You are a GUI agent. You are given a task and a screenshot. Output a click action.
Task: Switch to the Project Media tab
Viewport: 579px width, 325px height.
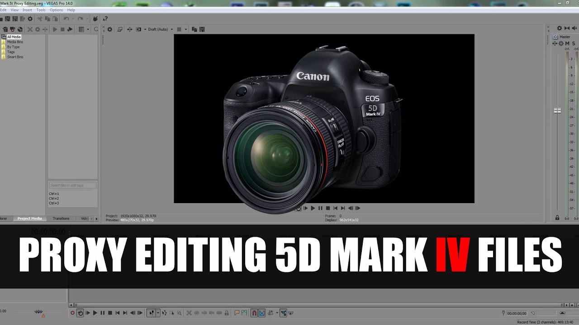coord(30,218)
